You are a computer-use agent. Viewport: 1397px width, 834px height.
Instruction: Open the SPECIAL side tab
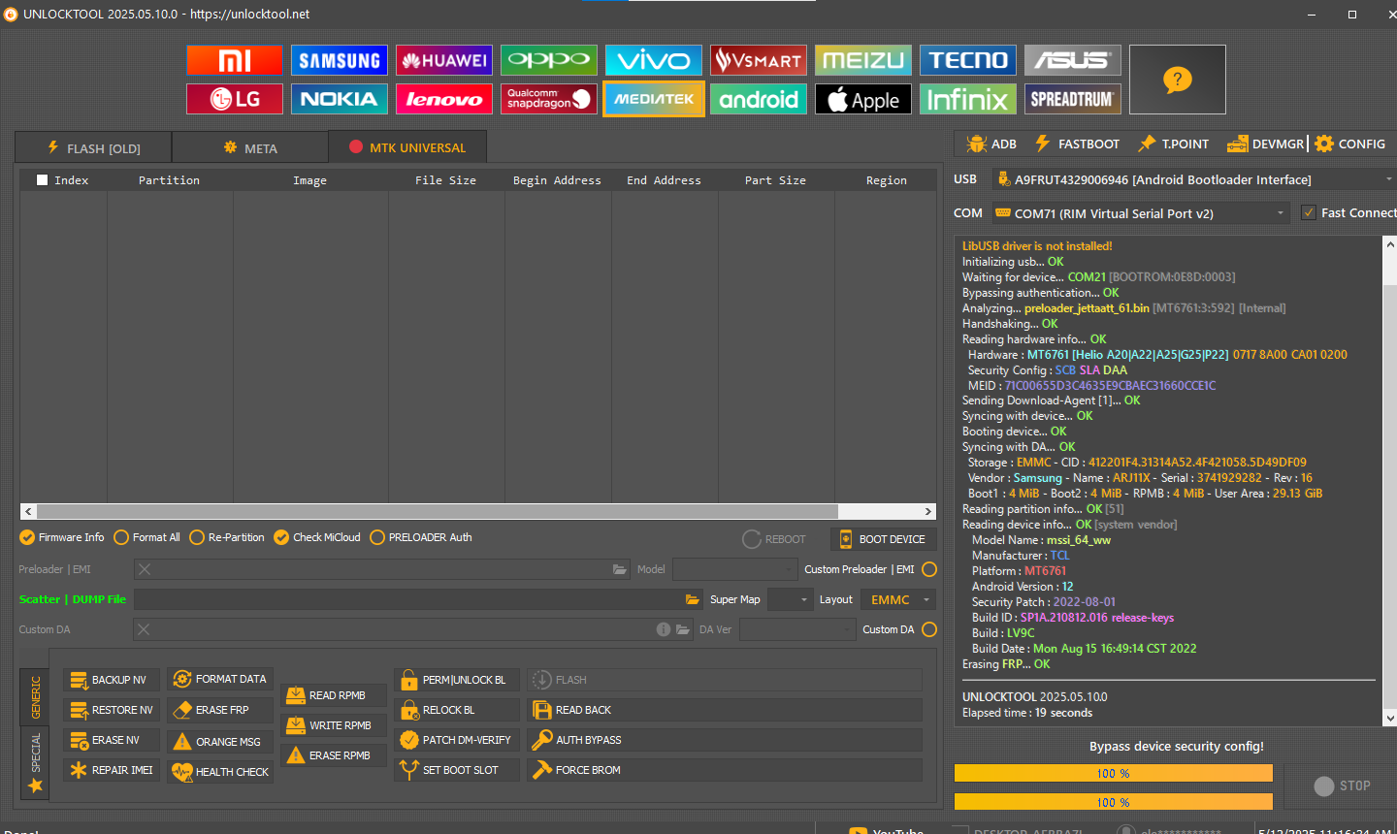[x=35, y=763]
